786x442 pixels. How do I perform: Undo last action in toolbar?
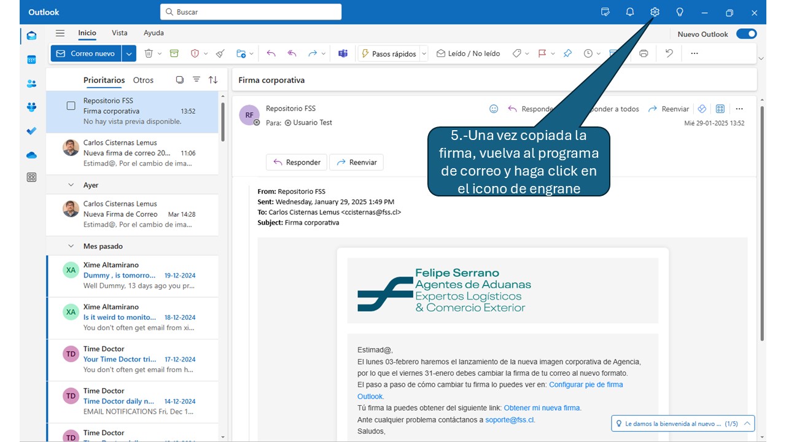coord(669,53)
